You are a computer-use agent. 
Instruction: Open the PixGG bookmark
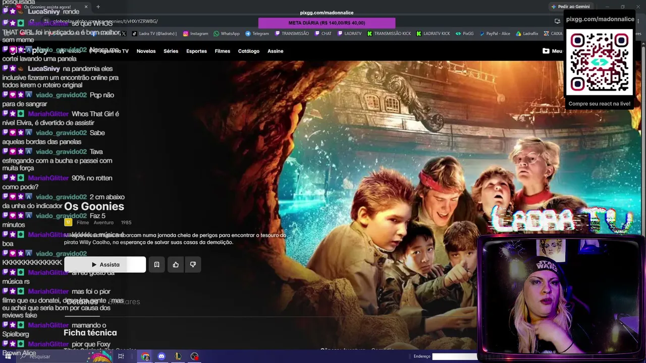pyautogui.click(x=464, y=34)
